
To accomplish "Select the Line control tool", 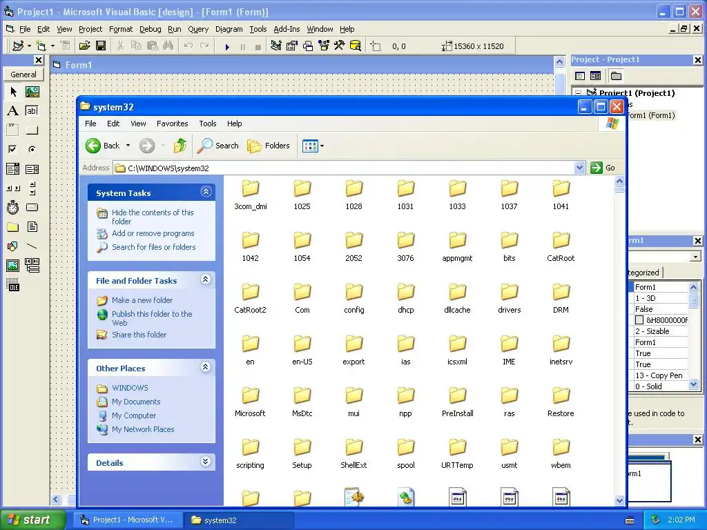I will point(32,246).
